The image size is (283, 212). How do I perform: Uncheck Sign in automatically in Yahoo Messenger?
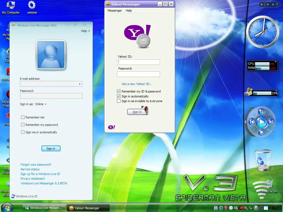pyautogui.click(x=119, y=96)
